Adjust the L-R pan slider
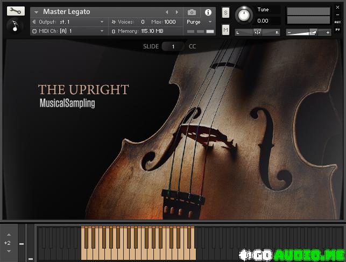The image size is (346, 262). coord(257,32)
